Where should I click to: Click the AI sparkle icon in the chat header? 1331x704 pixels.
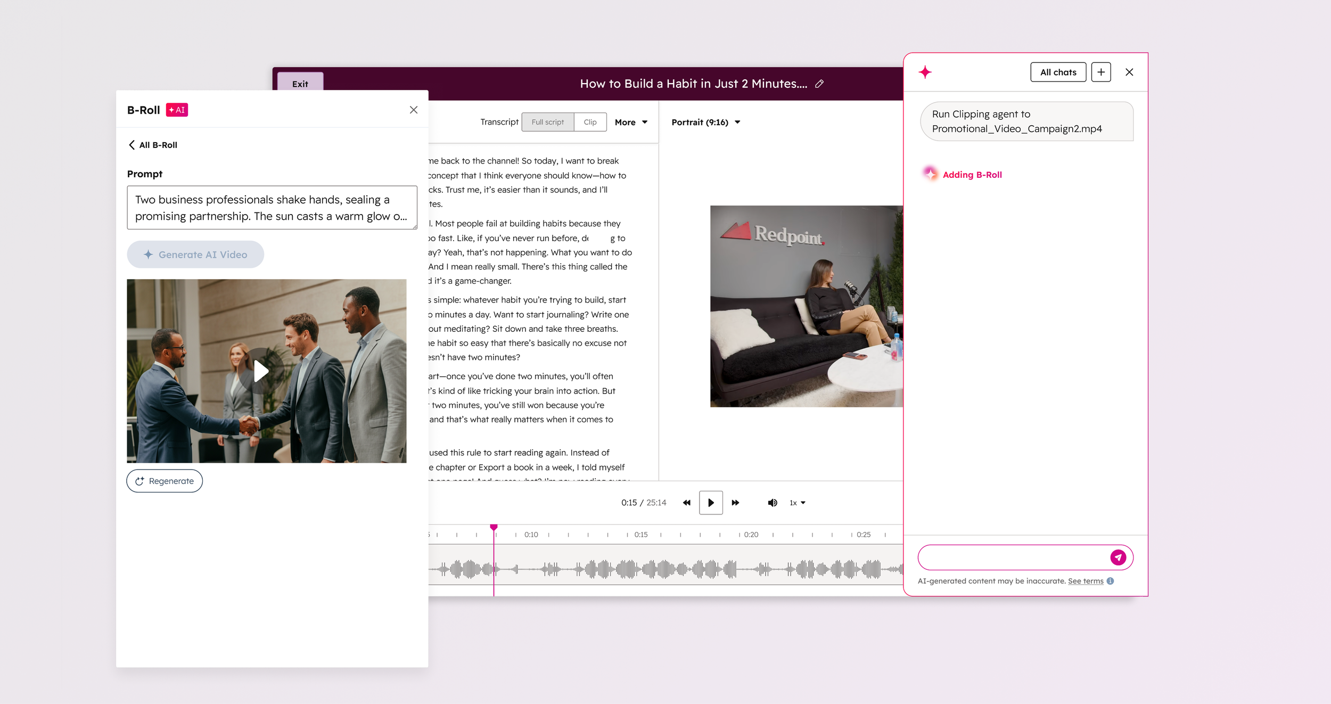(925, 72)
